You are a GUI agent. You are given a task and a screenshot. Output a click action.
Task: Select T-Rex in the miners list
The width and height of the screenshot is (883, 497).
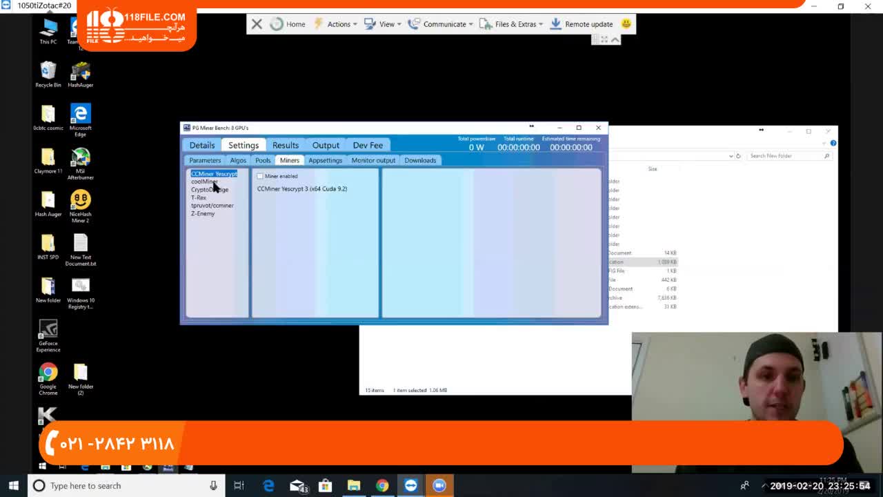pos(199,197)
